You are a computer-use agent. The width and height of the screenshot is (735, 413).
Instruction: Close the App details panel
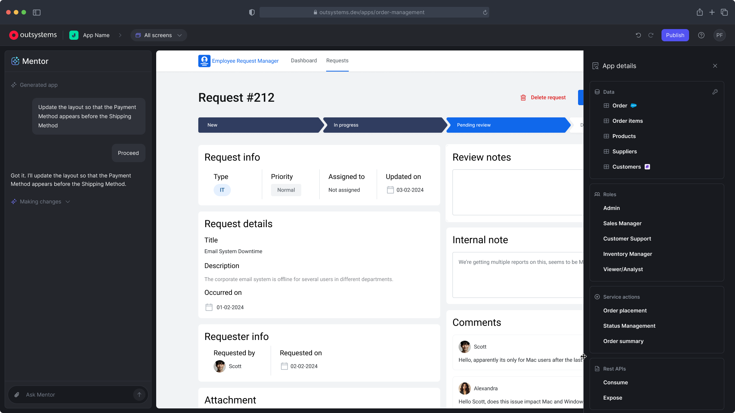[x=715, y=66]
